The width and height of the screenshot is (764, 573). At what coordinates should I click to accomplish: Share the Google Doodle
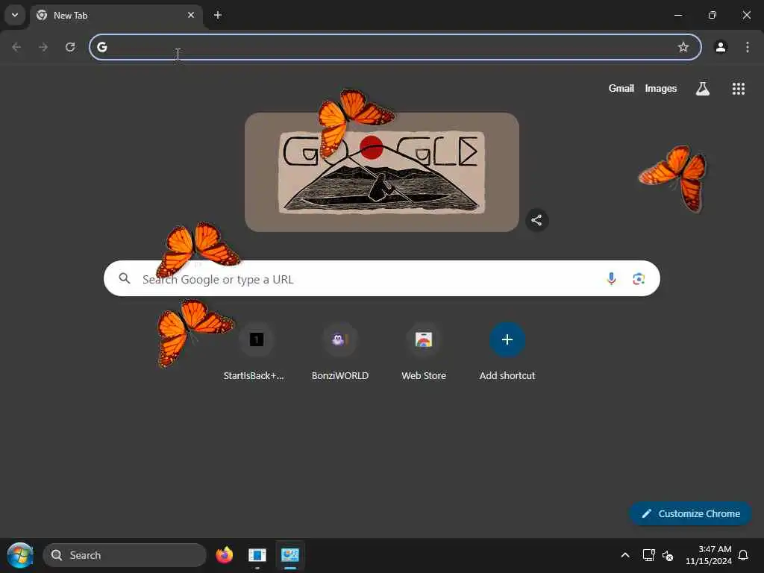click(536, 220)
